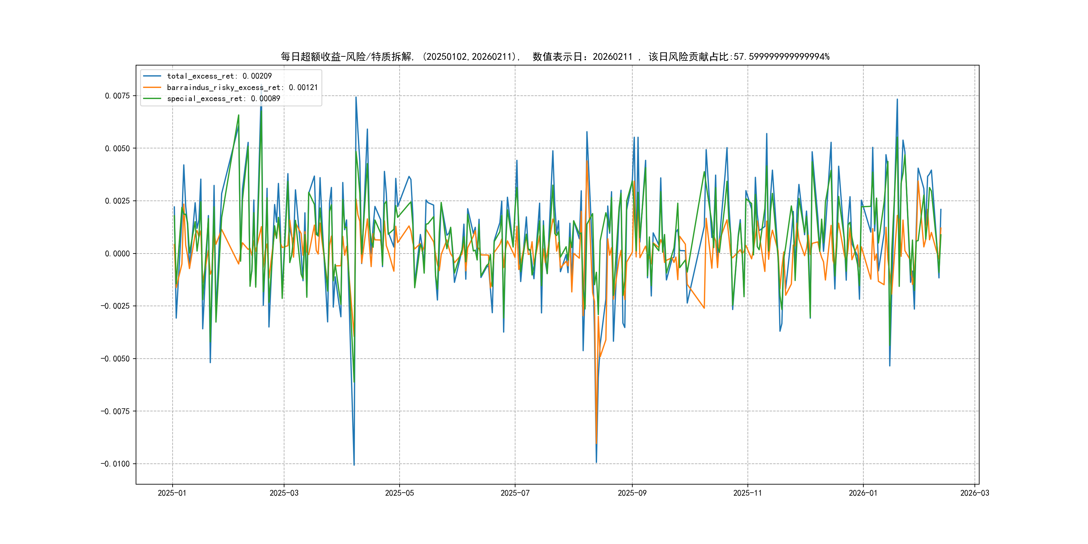Viewport: 1088px width, 544px height.
Task: Click the 2025-09 x-axis tick label
Action: coord(632,493)
